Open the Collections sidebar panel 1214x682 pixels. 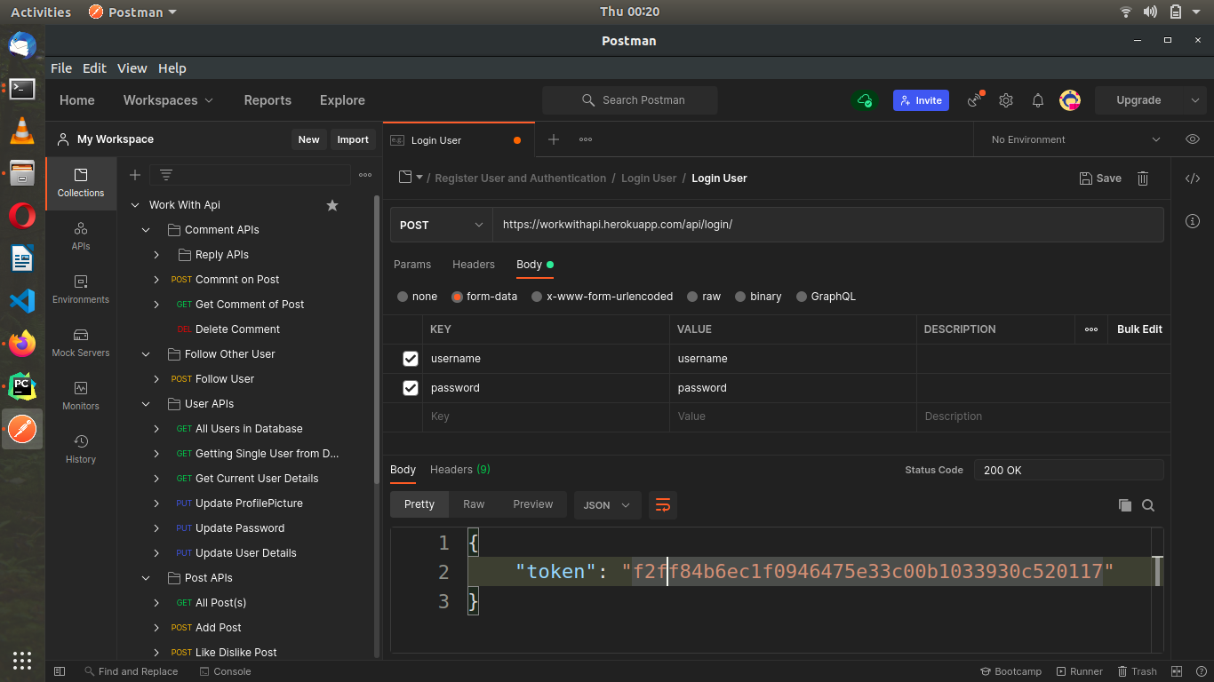pos(81,183)
